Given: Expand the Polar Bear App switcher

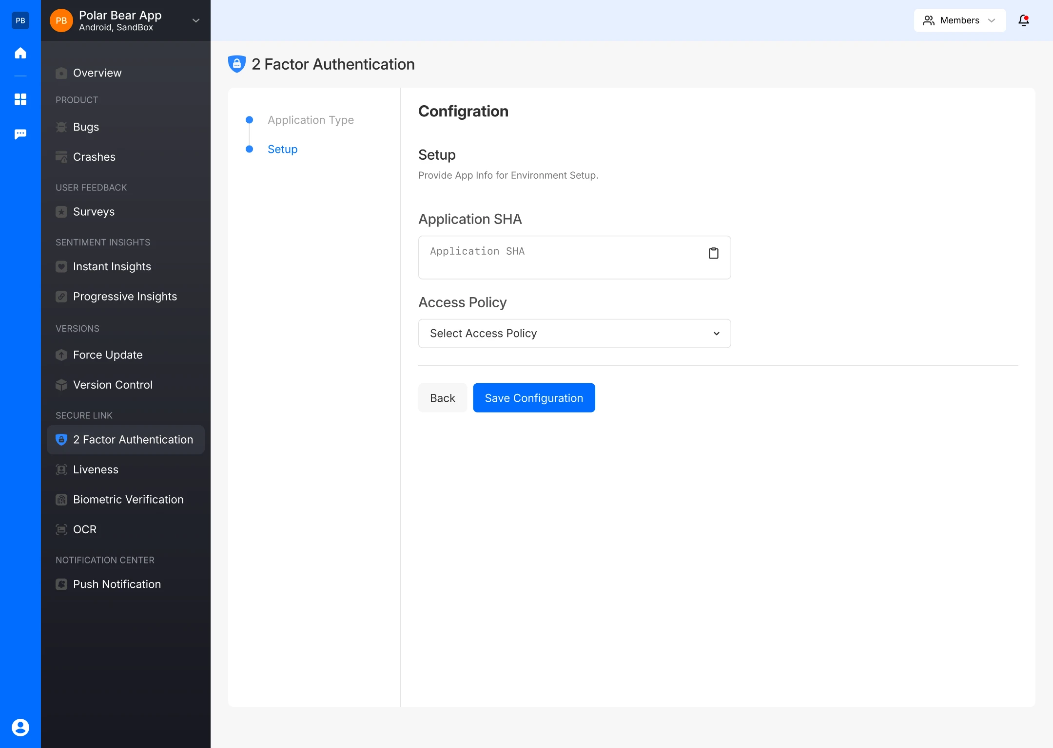Looking at the screenshot, I should (x=195, y=20).
